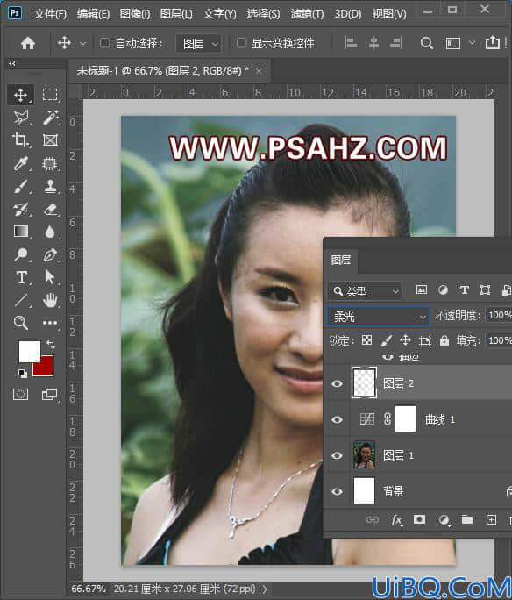
Task: Click the search magnifier in the options bar
Action: tap(426, 43)
